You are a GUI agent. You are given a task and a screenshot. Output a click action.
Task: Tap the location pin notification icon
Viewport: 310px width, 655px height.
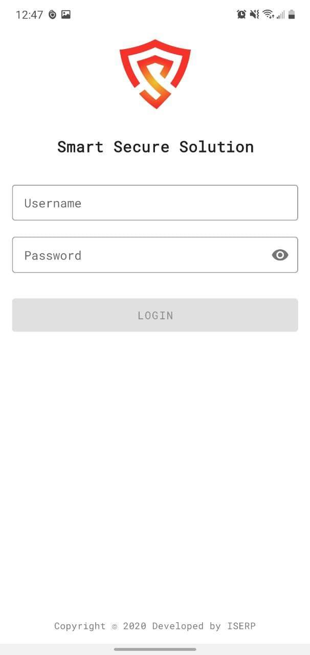[52, 15]
